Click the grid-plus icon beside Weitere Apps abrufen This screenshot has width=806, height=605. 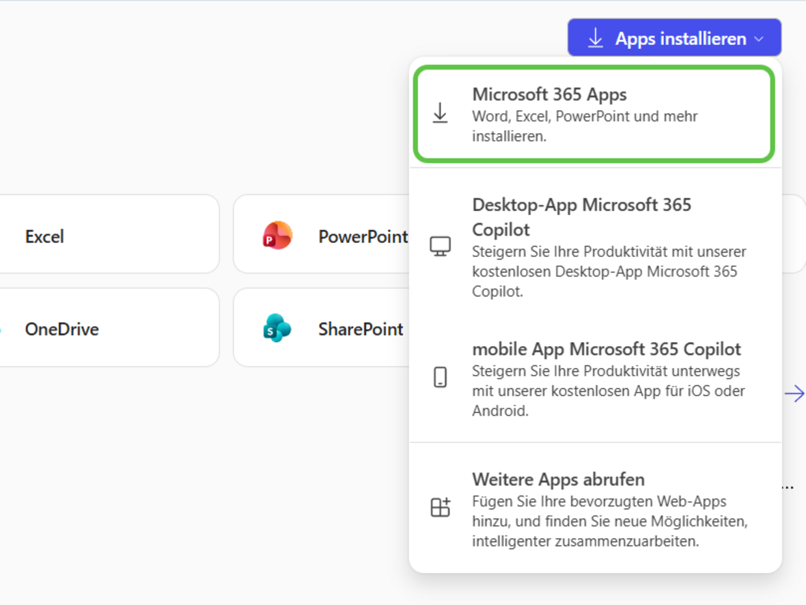click(441, 507)
